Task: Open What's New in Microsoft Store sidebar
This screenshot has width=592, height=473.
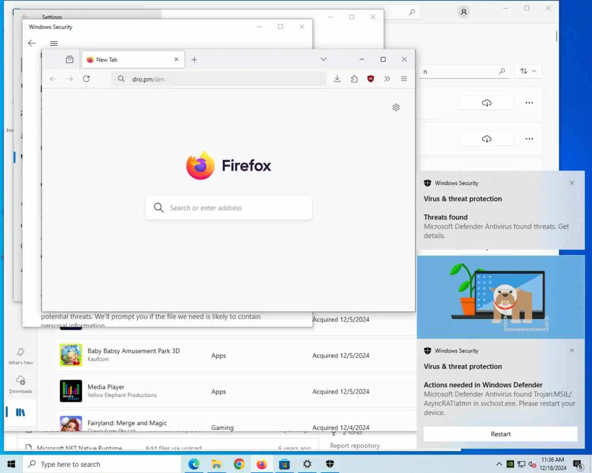Action: point(20,356)
